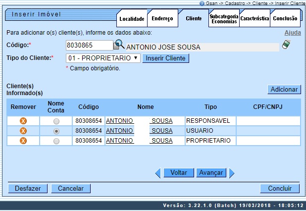Remove the RESPONSAVEL client row

point(23,121)
